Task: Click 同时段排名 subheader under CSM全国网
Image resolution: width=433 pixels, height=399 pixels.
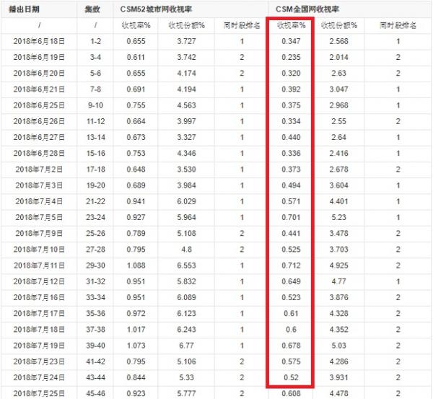Action: tap(398, 25)
